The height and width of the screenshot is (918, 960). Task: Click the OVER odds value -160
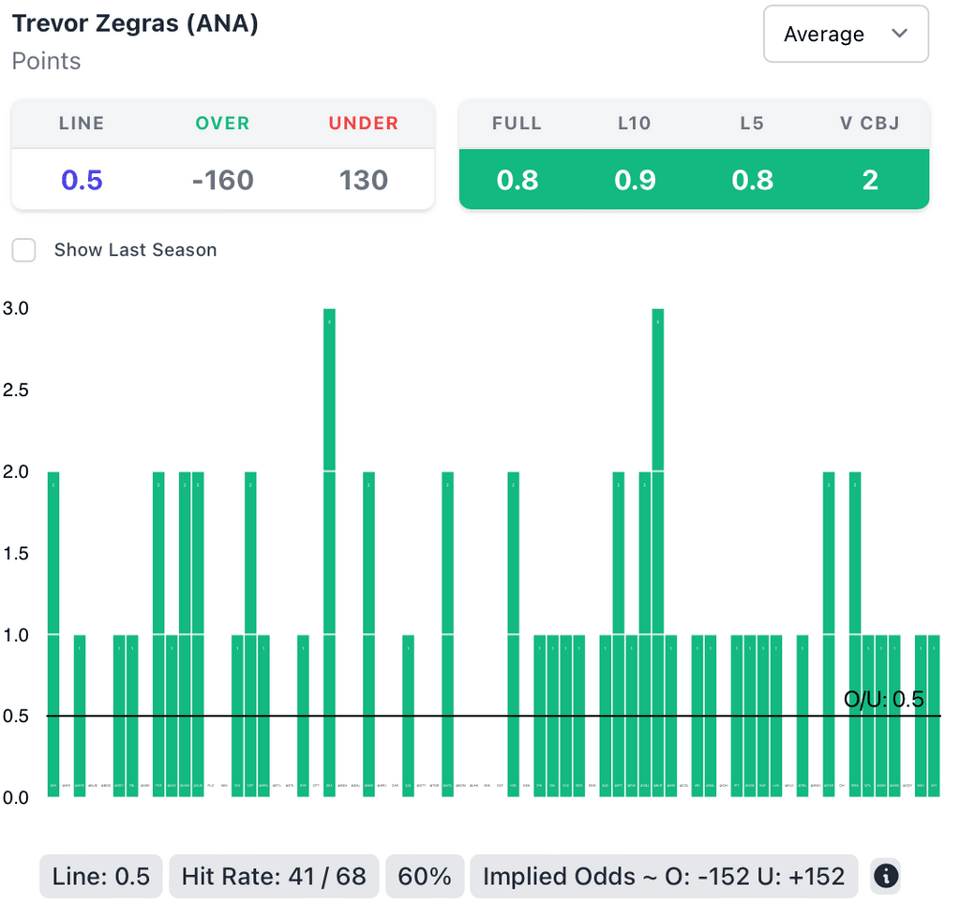(x=222, y=180)
